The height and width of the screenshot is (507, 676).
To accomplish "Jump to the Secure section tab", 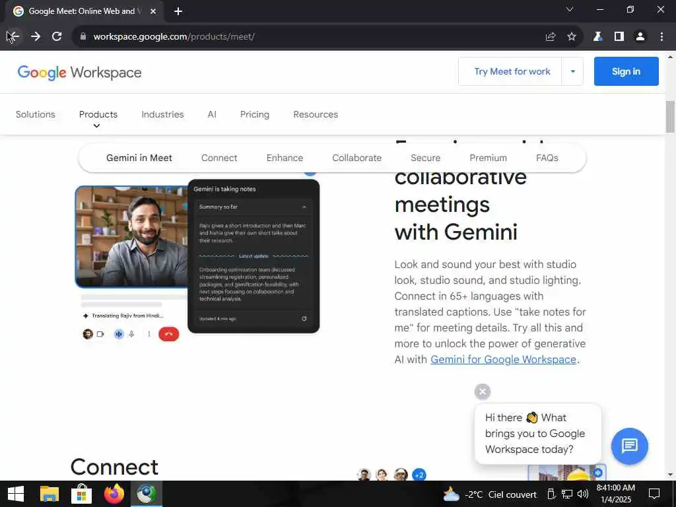I will 426,158.
